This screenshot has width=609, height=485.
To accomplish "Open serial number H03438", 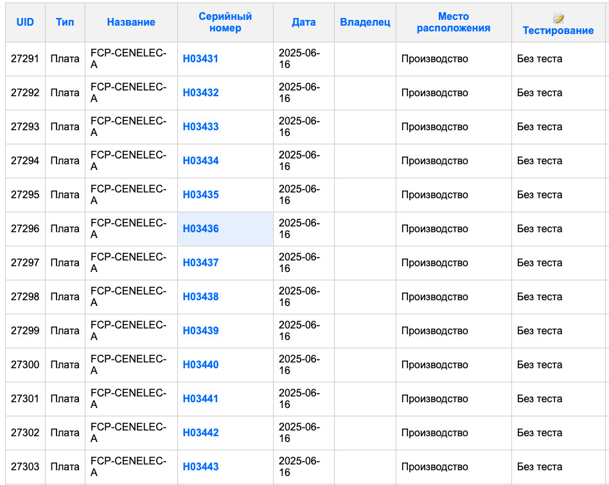I will click(201, 296).
